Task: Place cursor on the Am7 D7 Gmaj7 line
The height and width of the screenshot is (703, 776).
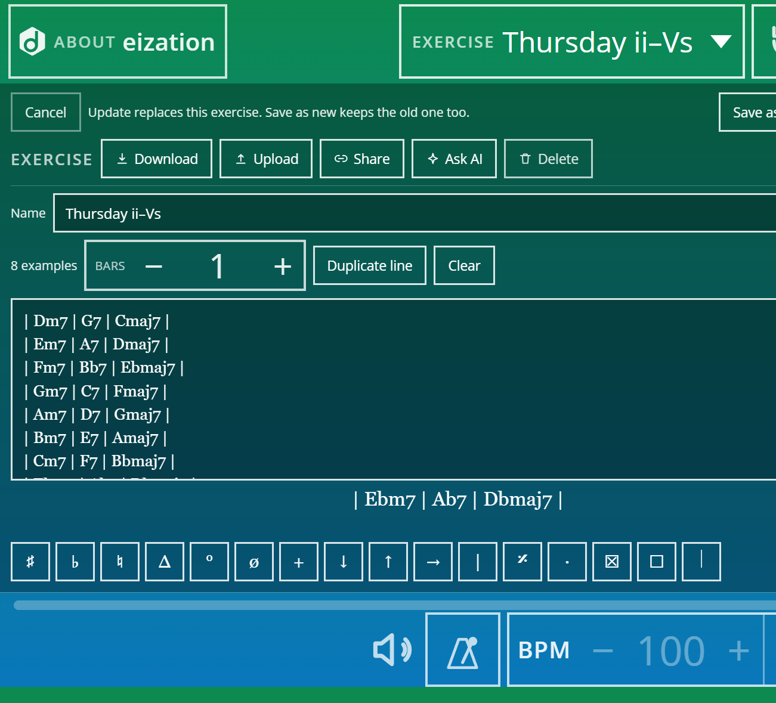Action: pos(97,414)
